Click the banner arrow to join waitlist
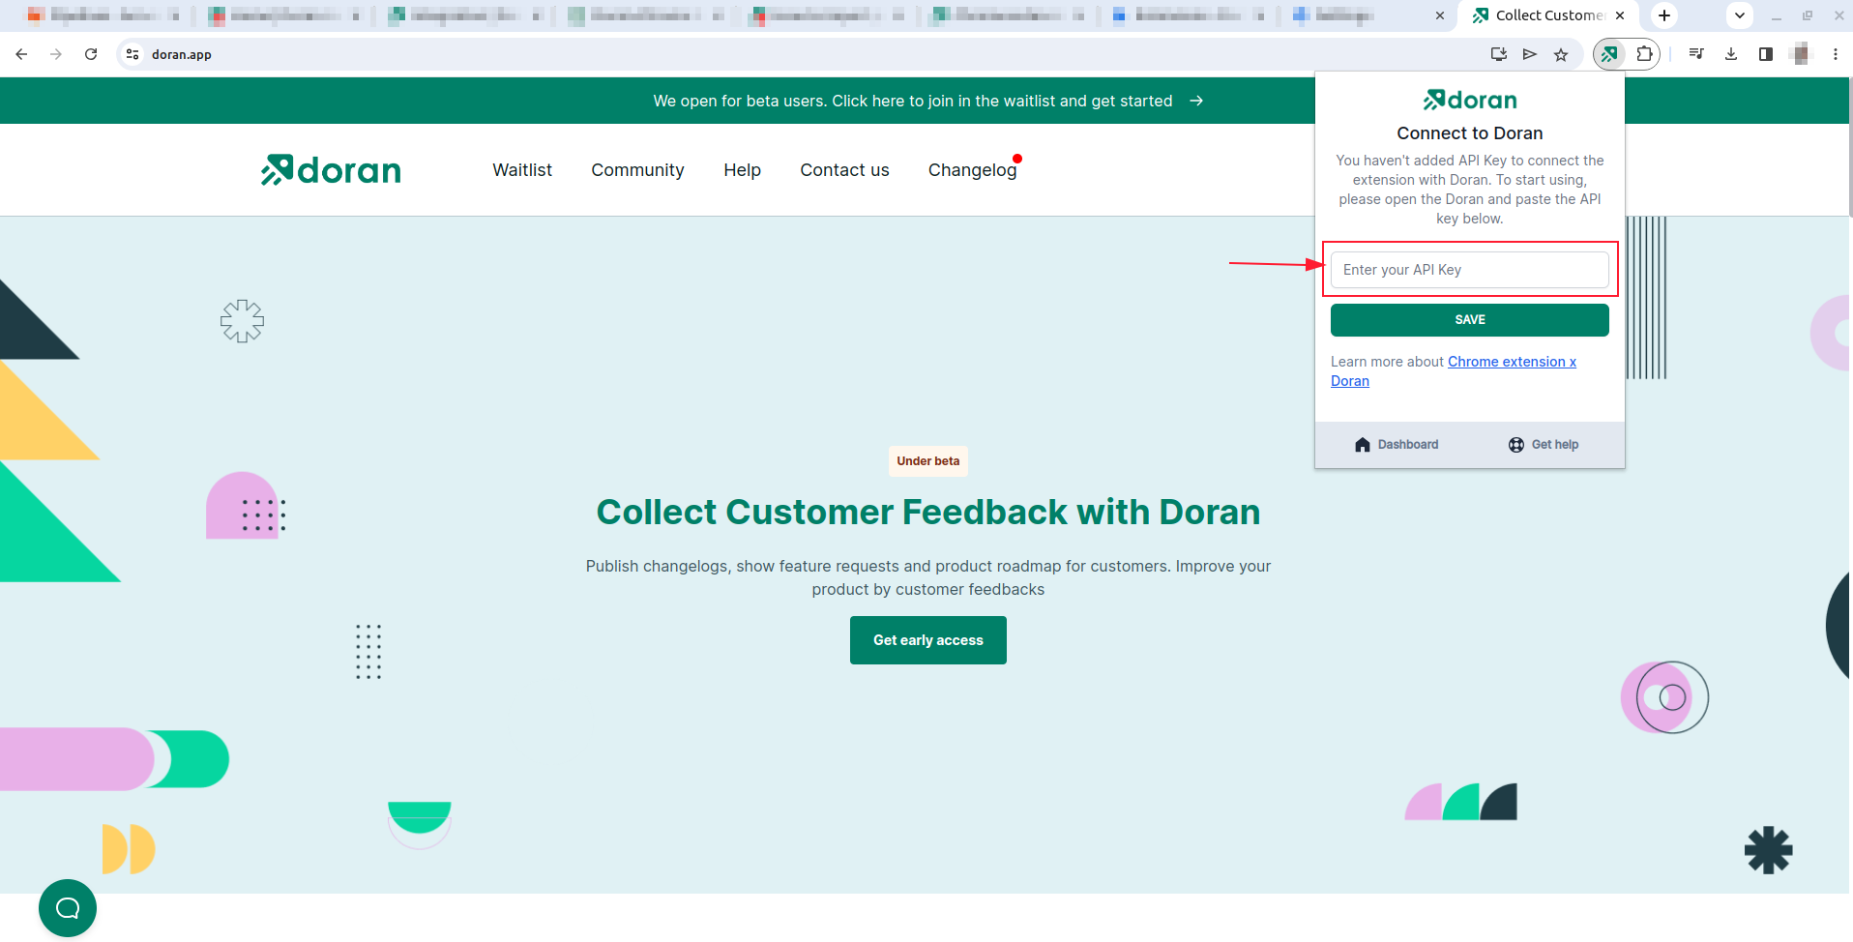This screenshot has height=942, width=1853. click(1196, 101)
